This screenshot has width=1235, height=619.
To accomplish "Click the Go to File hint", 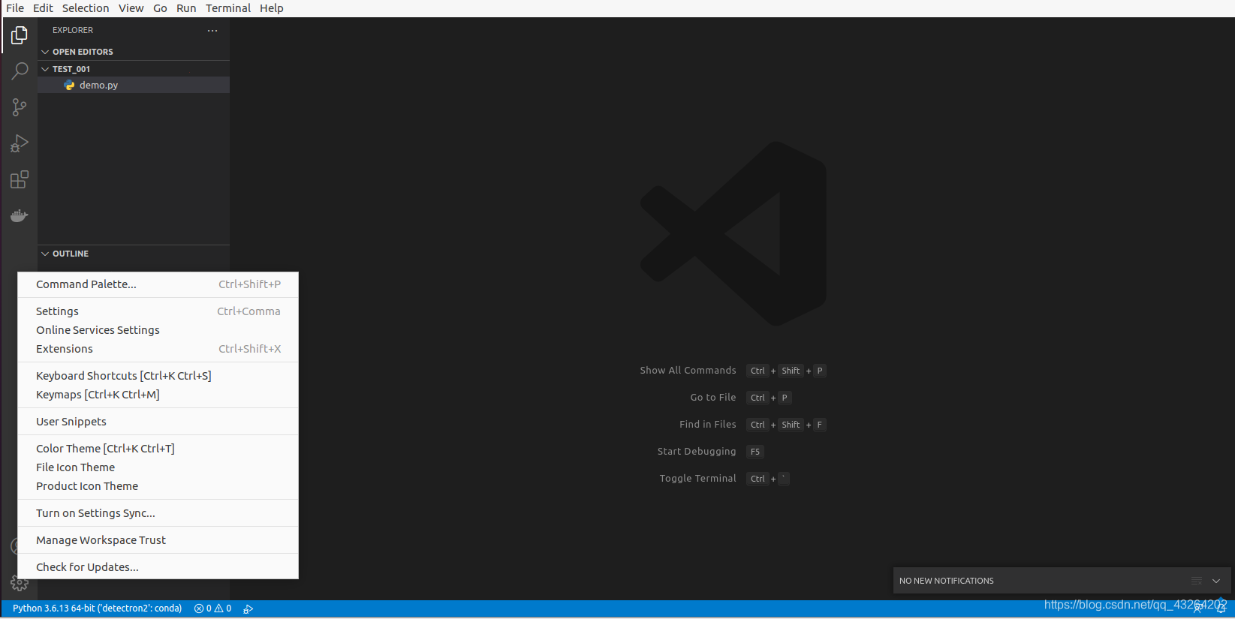I will tap(713, 398).
